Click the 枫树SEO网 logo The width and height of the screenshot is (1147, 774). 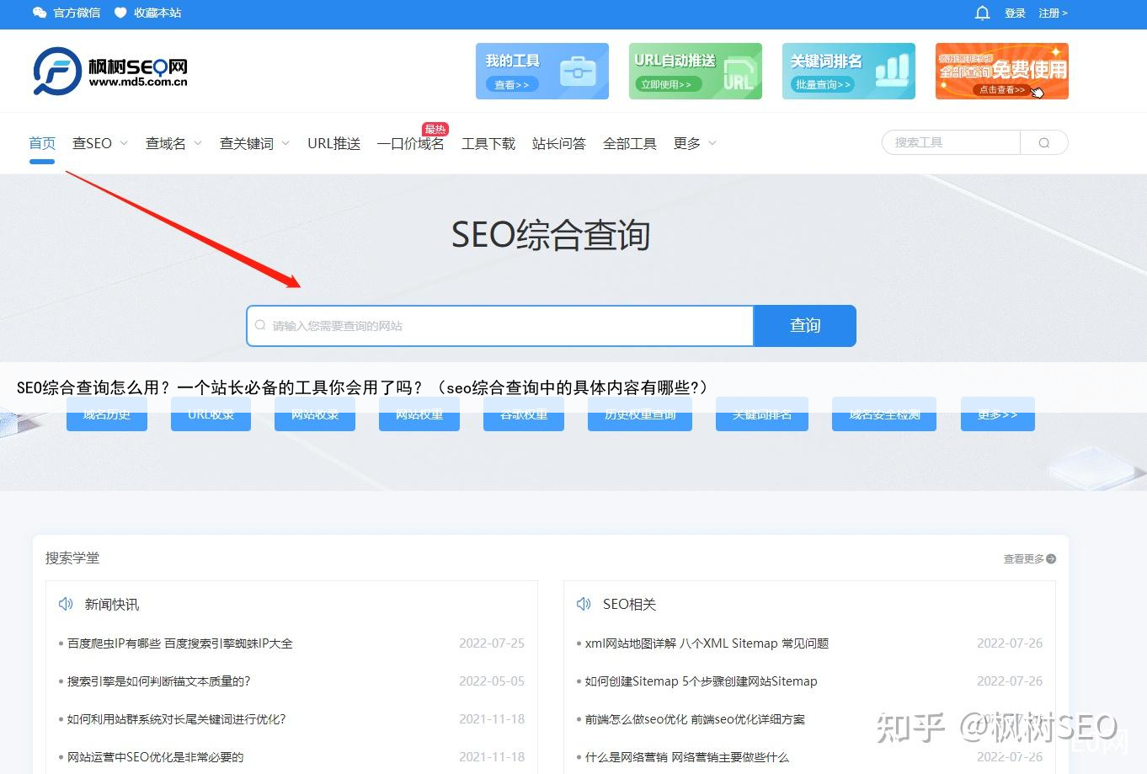tap(109, 71)
